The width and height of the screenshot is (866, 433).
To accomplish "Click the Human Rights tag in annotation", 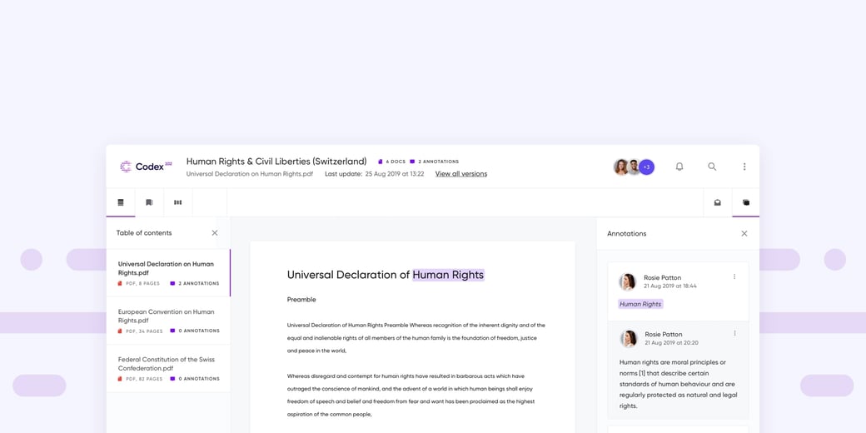I will coord(640,304).
